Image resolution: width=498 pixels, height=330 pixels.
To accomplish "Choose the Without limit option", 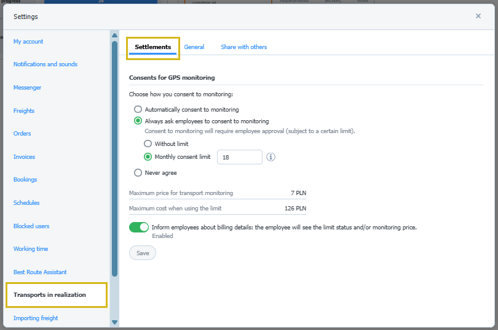I will 148,144.
